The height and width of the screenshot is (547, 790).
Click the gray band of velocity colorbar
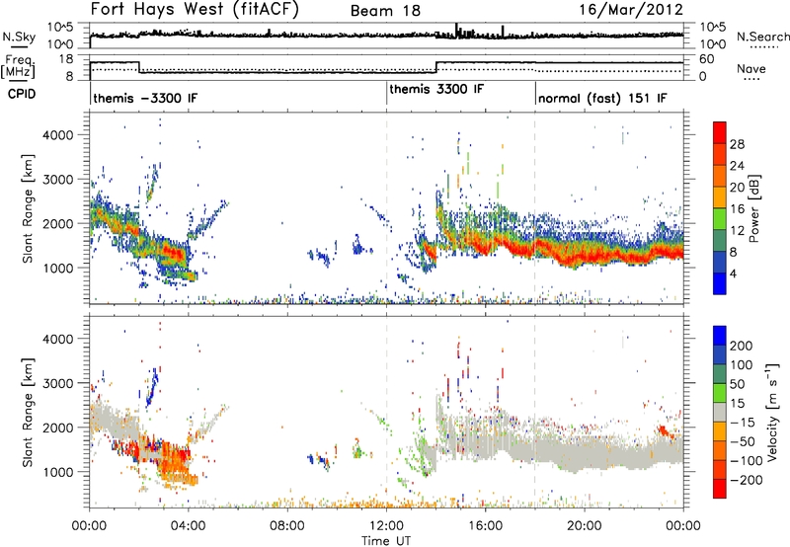[x=720, y=412]
